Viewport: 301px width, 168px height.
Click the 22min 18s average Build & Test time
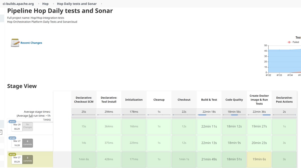tap(209, 112)
